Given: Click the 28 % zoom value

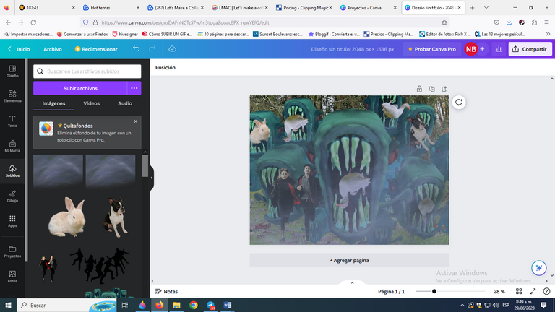Looking at the screenshot, I should click(x=499, y=291).
